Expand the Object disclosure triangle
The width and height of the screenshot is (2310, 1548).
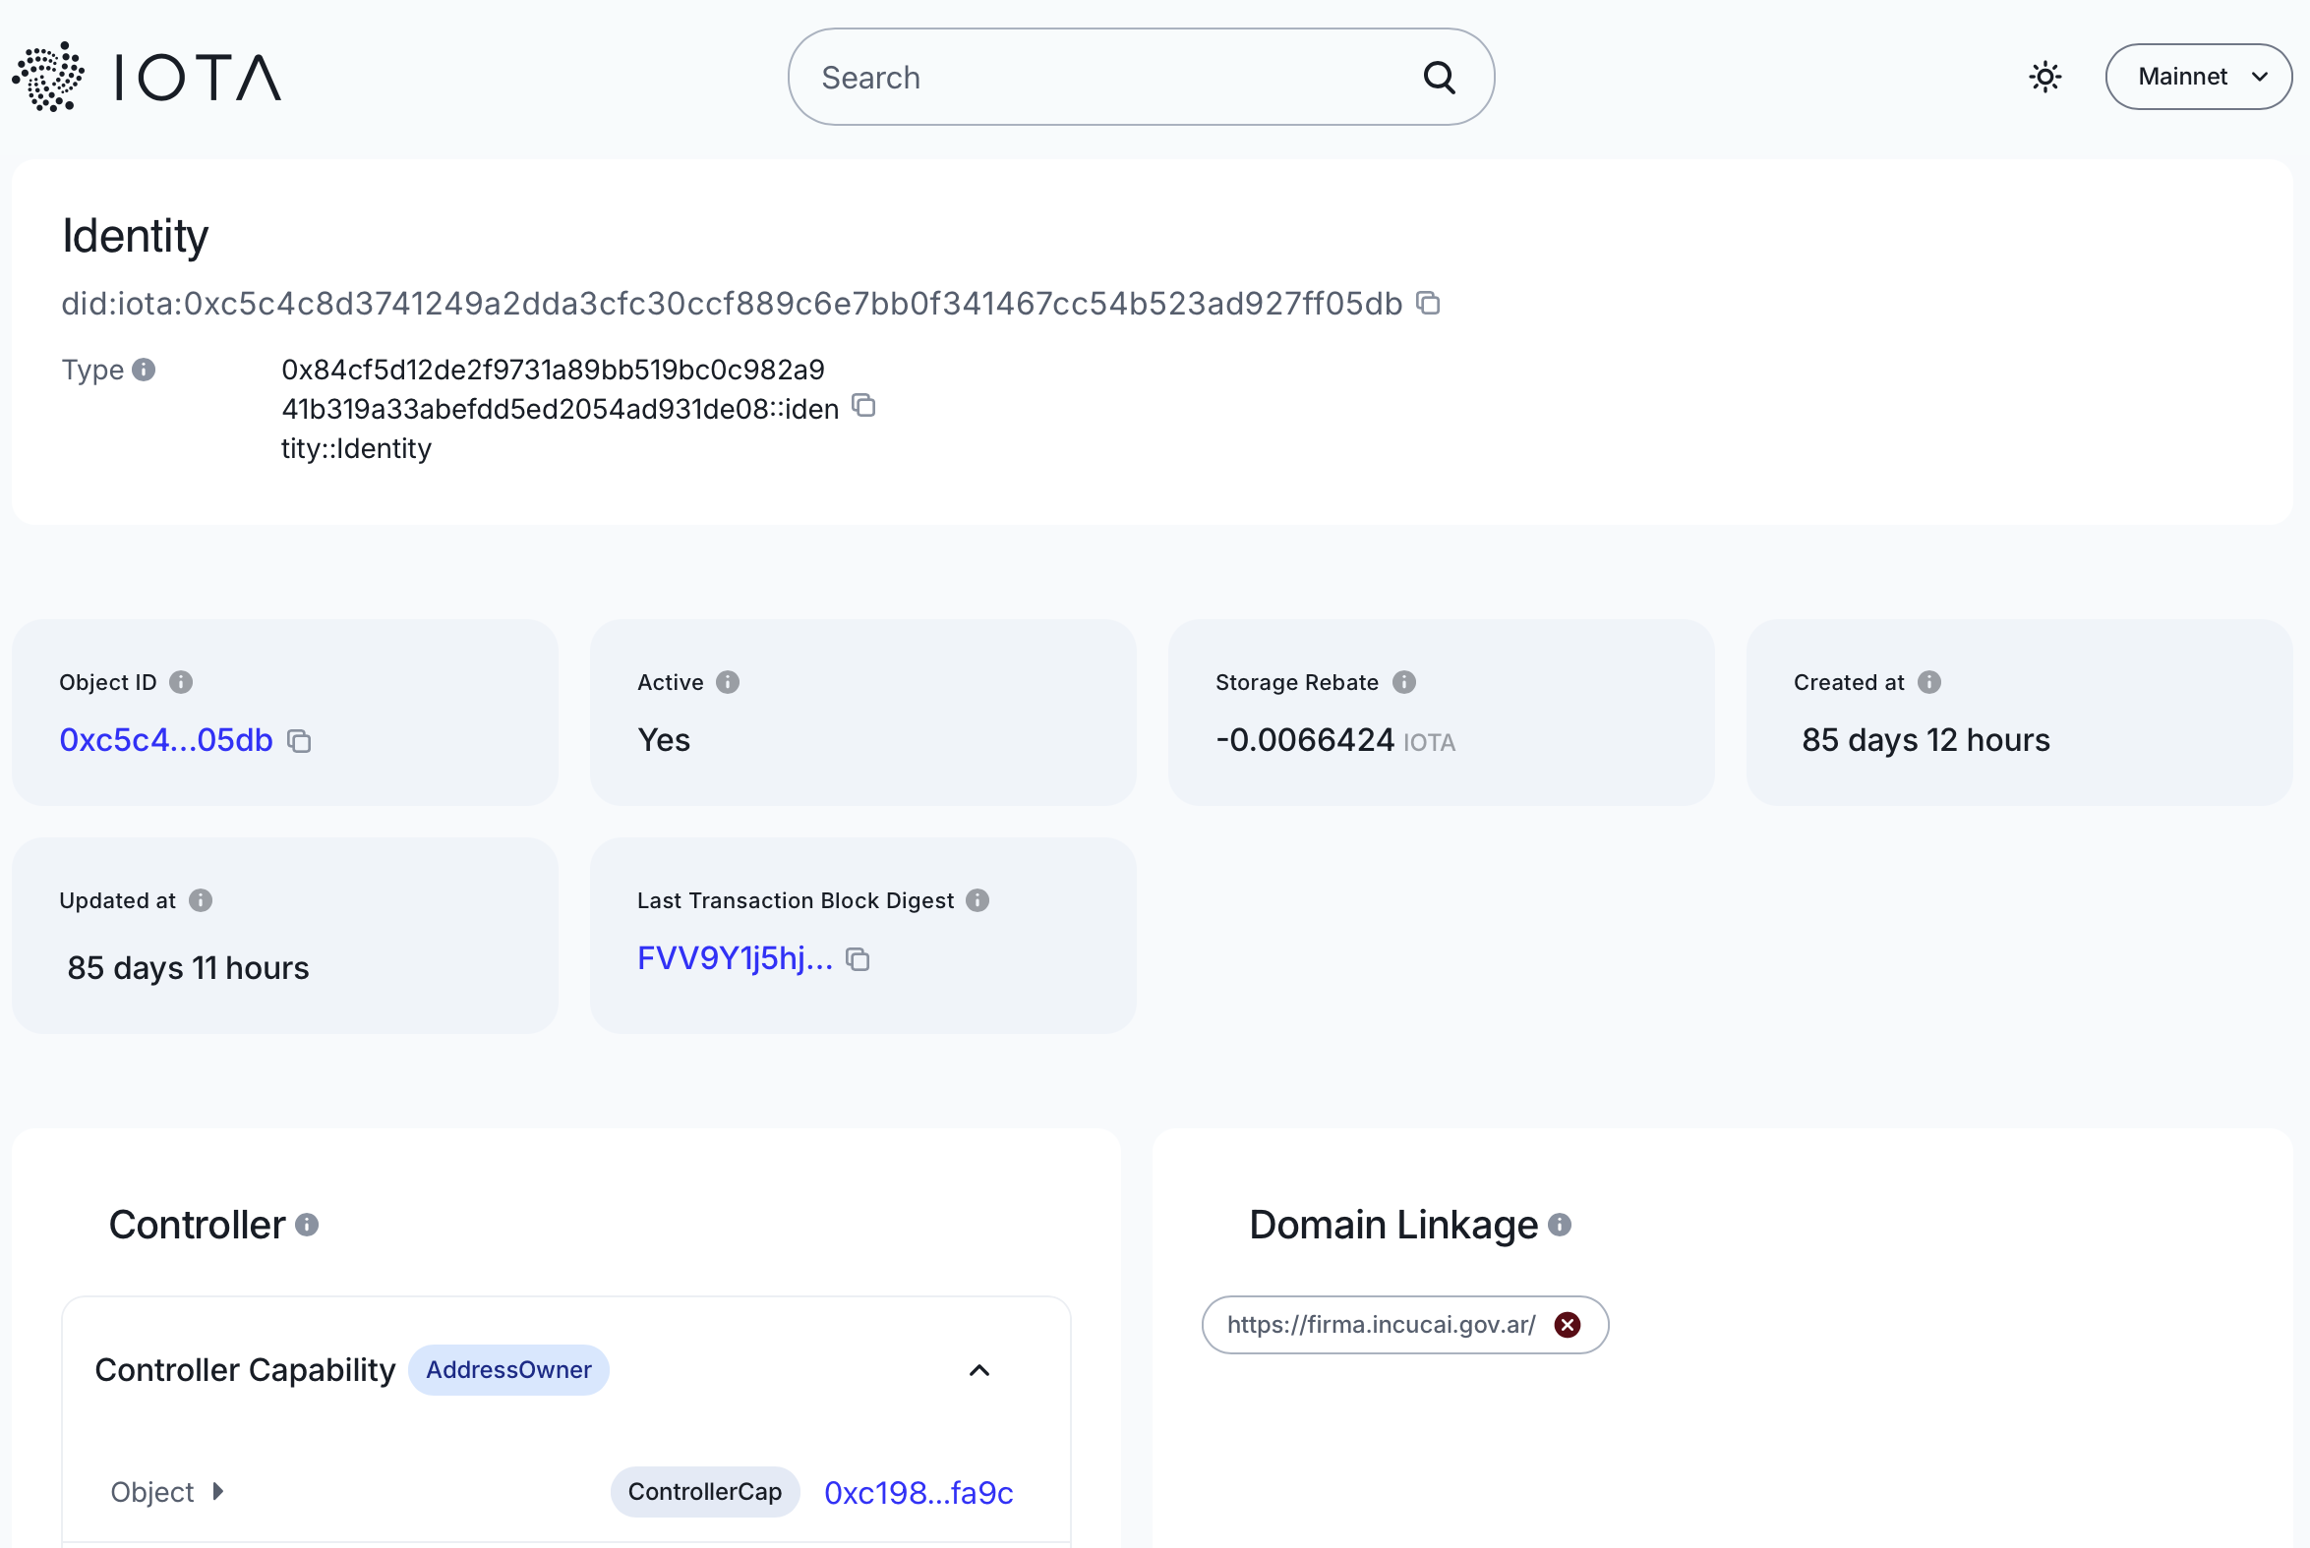tap(218, 1492)
